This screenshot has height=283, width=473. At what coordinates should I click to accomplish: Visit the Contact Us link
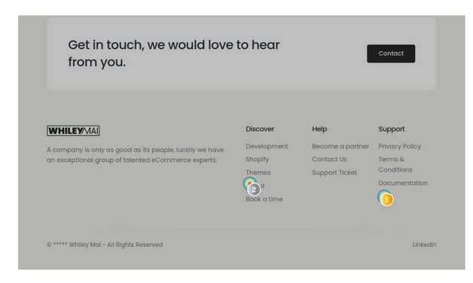tap(329, 160)
